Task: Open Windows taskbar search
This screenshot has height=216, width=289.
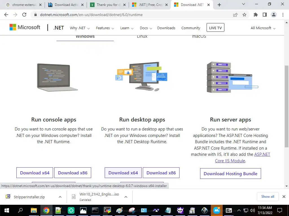Action: 20,210
